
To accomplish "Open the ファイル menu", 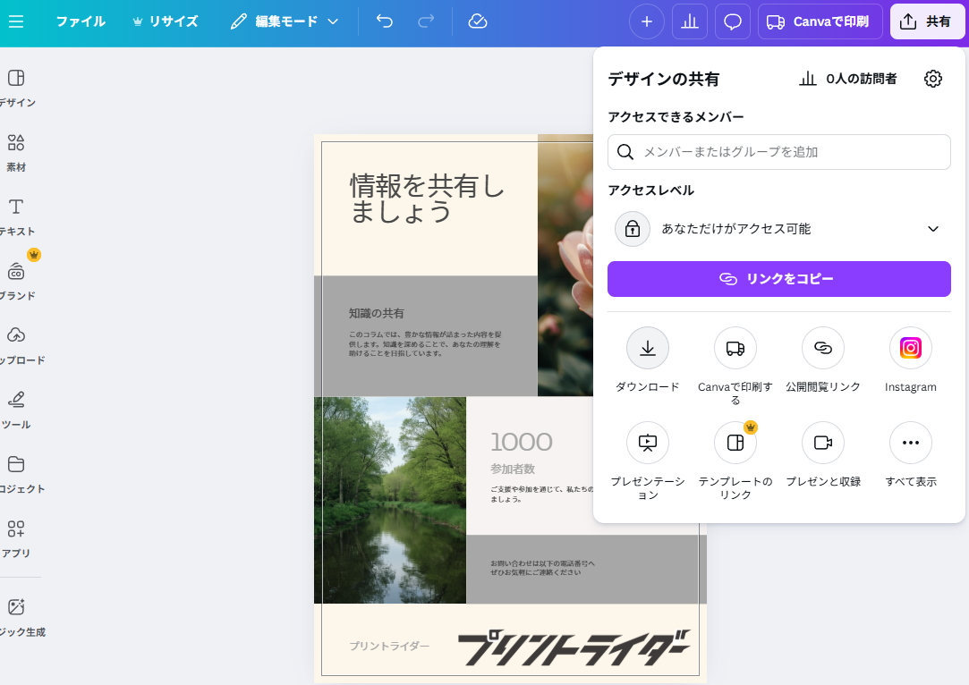I will click(81, 21).
